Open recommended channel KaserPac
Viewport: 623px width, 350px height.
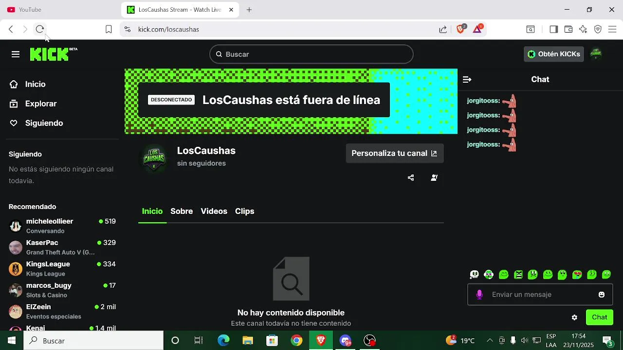(62, 247)
